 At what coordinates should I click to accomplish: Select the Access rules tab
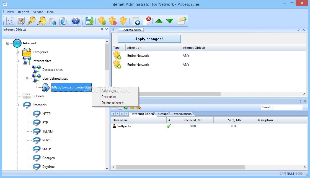pyautogui.click(x=132, y=30)
